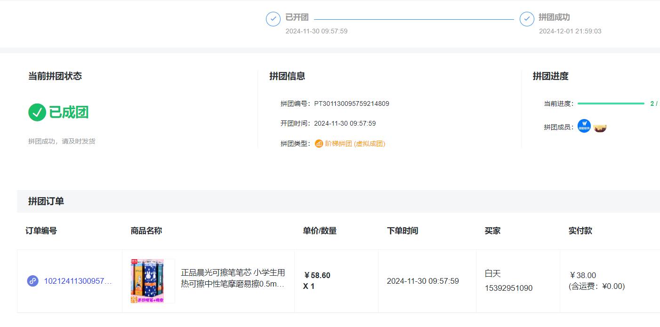Click quantity X 1

(x=309, y=286)
